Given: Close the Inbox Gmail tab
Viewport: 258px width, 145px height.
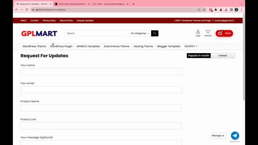Looking at the screenshot, I should point(127,4).
